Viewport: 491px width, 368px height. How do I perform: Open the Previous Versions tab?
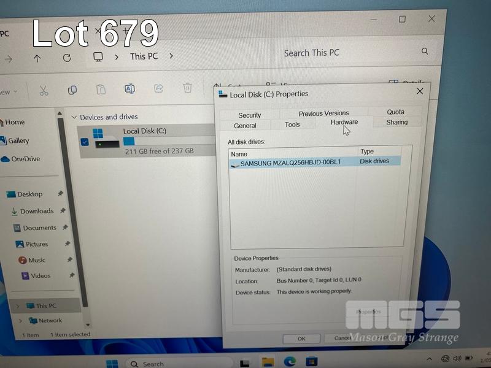[x=323, y=113]
